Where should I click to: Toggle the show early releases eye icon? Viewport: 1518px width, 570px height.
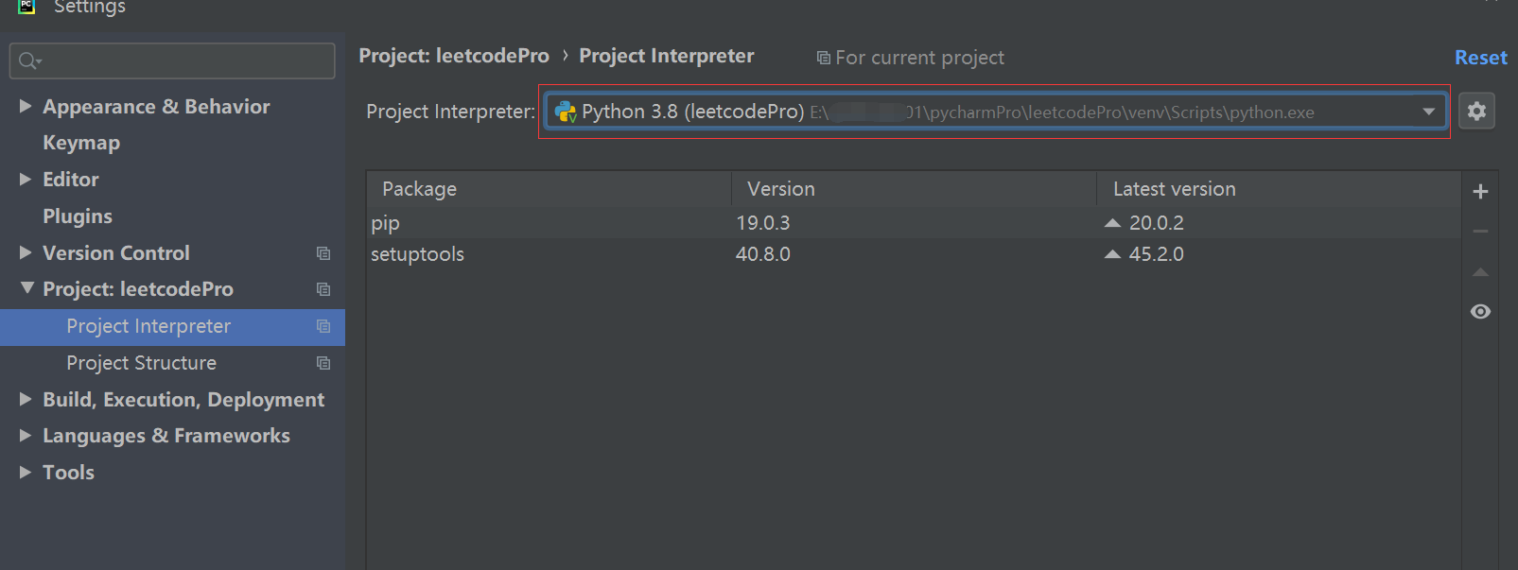point(1480,312)
